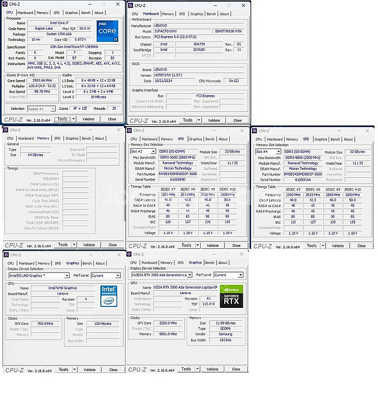378x394 pixels.
Task: Expand the Tools arrow in the Slot #4 SPD window
Action: click(323, 245)
